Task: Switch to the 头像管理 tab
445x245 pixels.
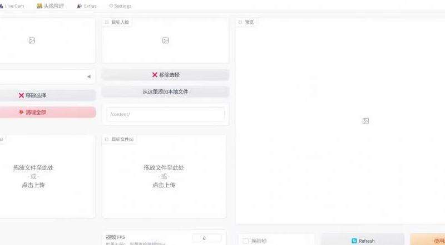Action: click(51, 6)
